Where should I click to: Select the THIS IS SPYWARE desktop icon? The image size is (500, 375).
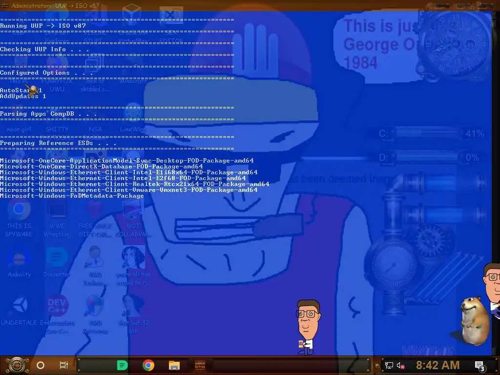[x=19, y=219]
